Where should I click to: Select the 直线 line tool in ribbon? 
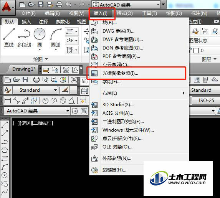click(9, 38)
